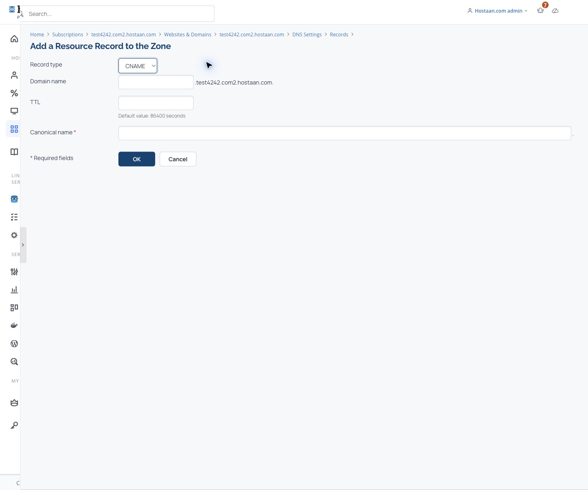Return to Records breadcrumb
Viewport: 588px width, 490px height.
coord(339,35)
